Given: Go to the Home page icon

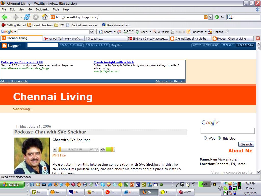Looking at the screenshot, I should pyautogui.click(x=44, y=17).
